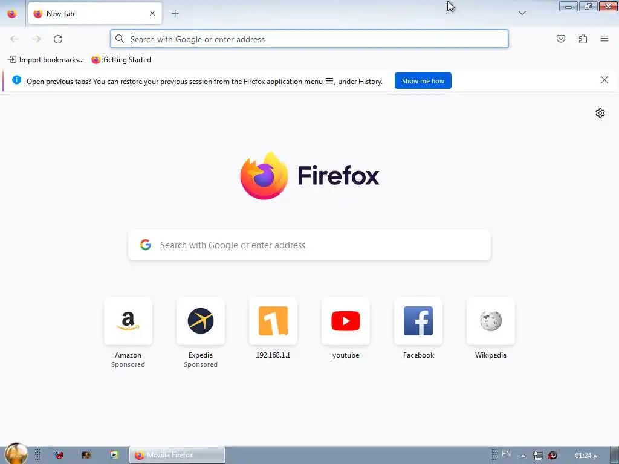Click the Firefox logo on page
The image size is (619, 464).
click(309, 176)
